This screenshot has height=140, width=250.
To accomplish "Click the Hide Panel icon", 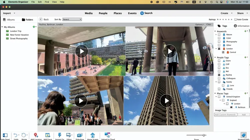I will tap(5, 135).
